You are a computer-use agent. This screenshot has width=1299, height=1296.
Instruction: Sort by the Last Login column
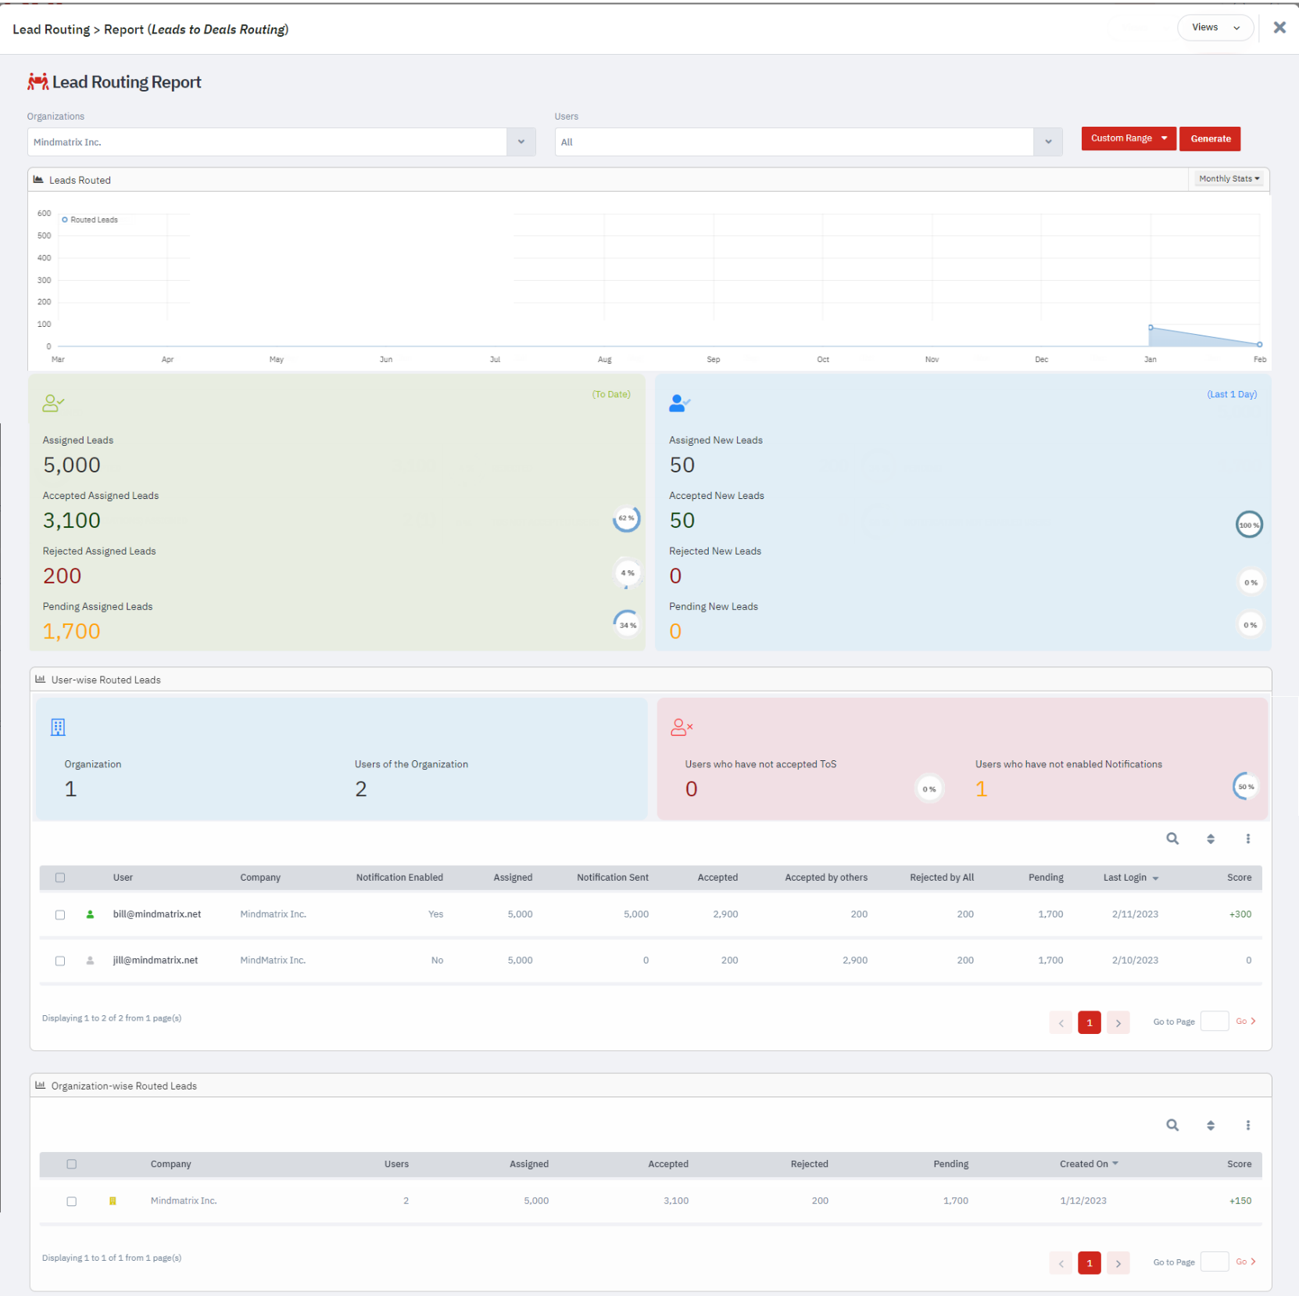click(1130, 878)
